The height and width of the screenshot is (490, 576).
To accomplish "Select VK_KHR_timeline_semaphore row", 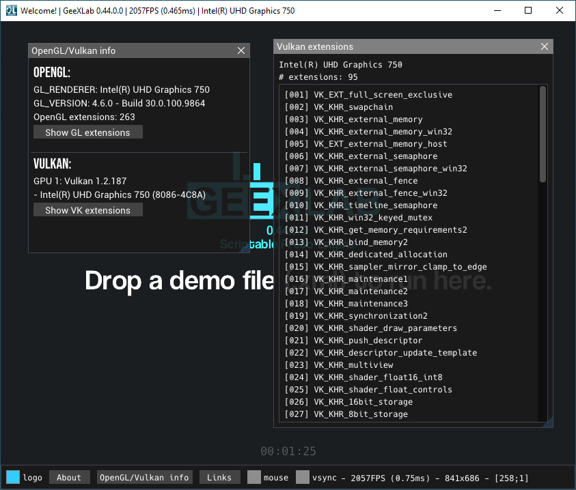I will tap(361, 205).
